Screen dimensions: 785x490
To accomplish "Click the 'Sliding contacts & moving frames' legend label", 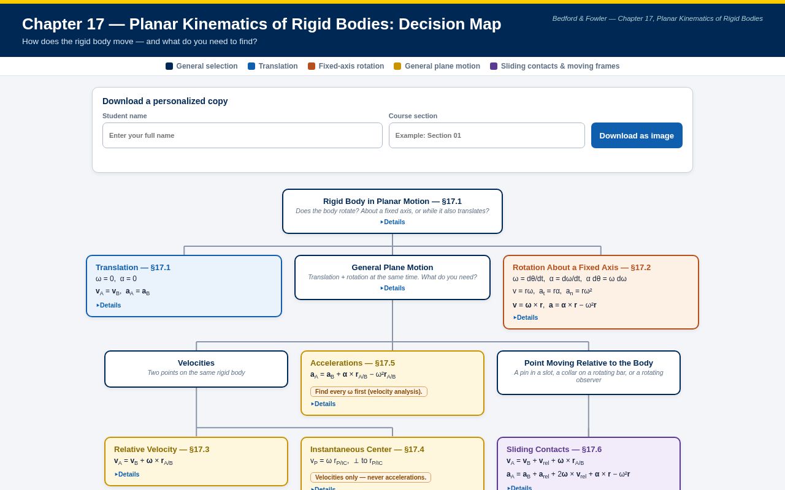I will click(x=560, y=66).
